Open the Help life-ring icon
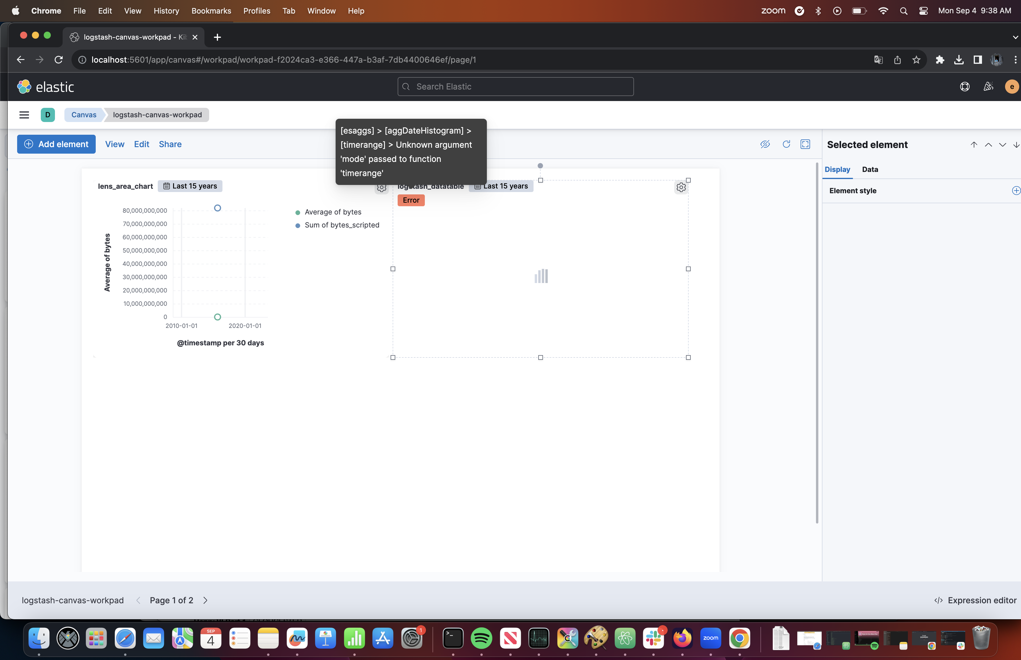1021x660 pixels. 965,86
